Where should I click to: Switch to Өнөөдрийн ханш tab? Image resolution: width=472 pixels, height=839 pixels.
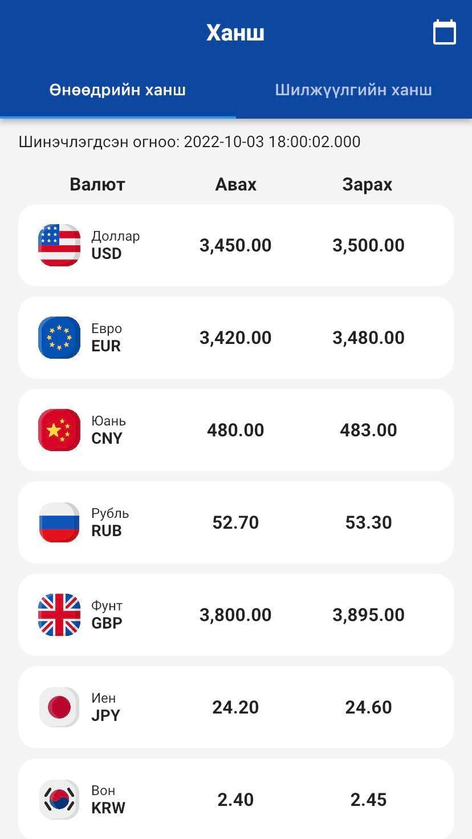pyautogui.click(x=117, y=90)
